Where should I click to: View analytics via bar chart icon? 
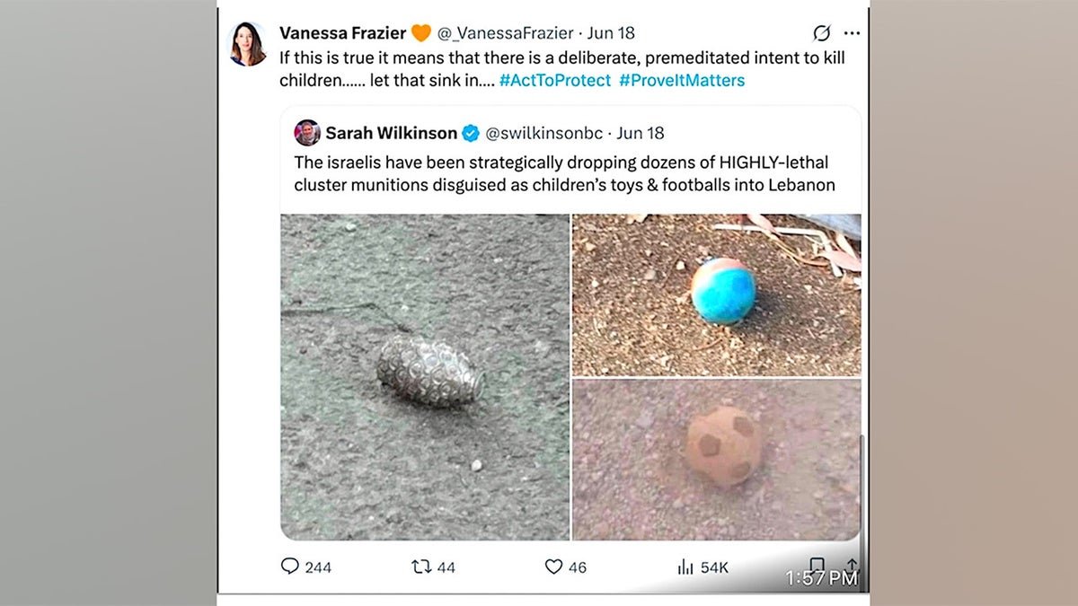(685, 566)
